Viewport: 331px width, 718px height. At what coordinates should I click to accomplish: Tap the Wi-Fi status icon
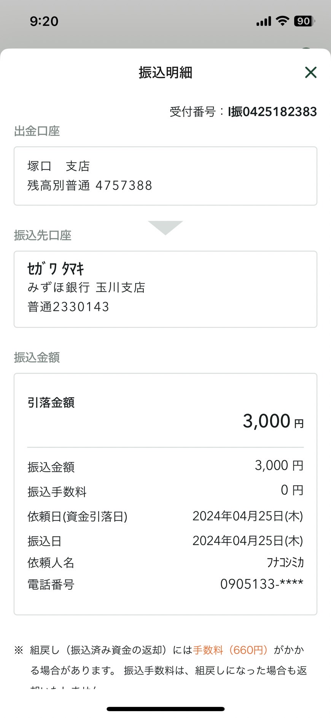[x=282, y=21]
